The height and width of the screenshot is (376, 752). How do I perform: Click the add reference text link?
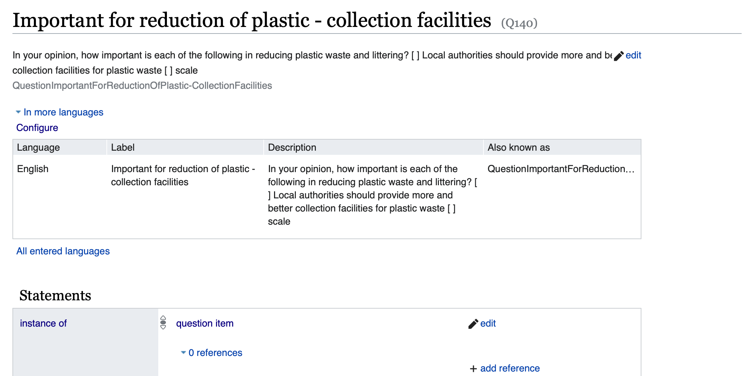coord(510,368)
